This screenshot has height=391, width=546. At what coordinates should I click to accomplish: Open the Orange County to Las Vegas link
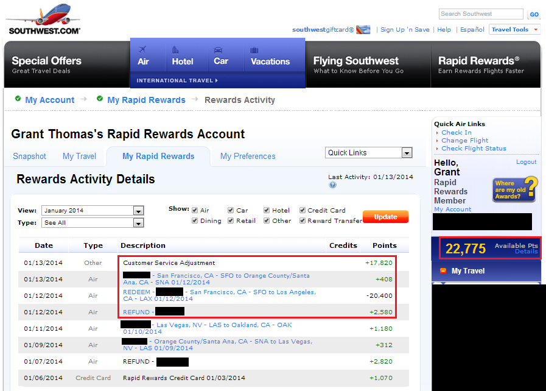coord(218,344)
